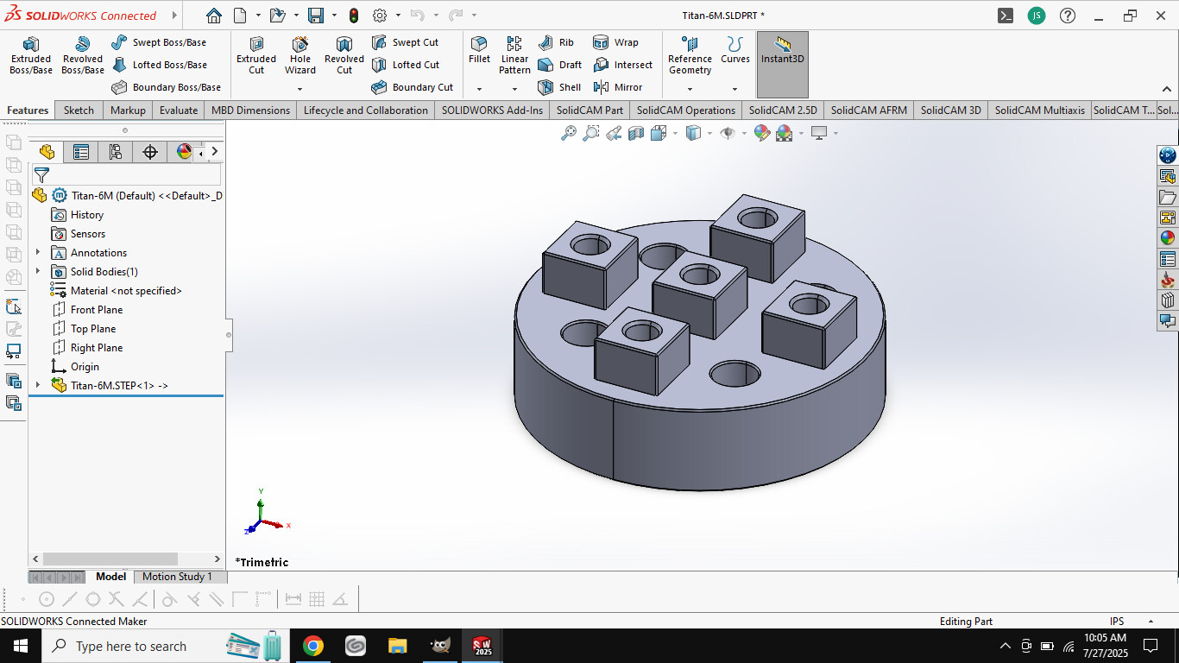
Task: Click the Zoom to Fit icon
Action: tap(569, 133)
